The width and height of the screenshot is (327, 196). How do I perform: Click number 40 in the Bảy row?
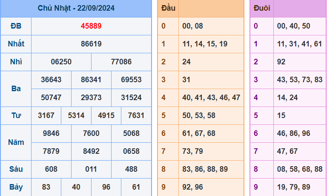point(76,187)
